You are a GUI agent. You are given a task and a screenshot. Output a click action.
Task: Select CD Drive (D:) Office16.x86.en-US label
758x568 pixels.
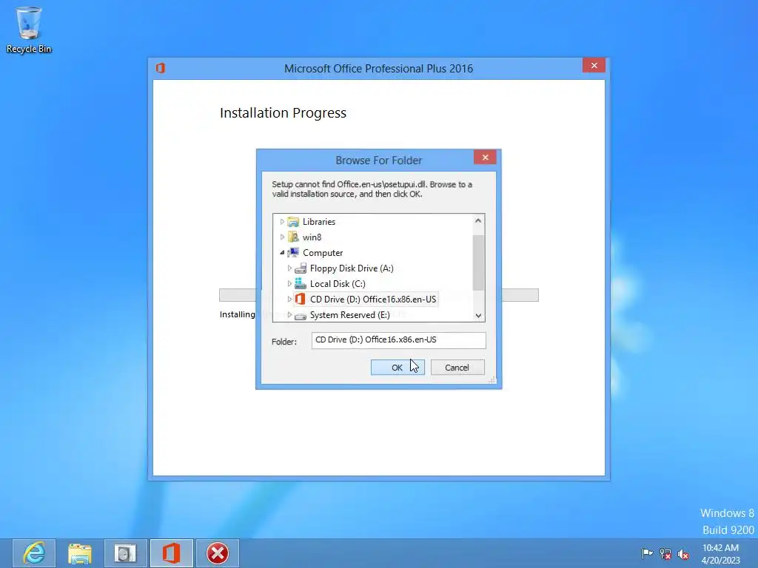coord(373,299)
